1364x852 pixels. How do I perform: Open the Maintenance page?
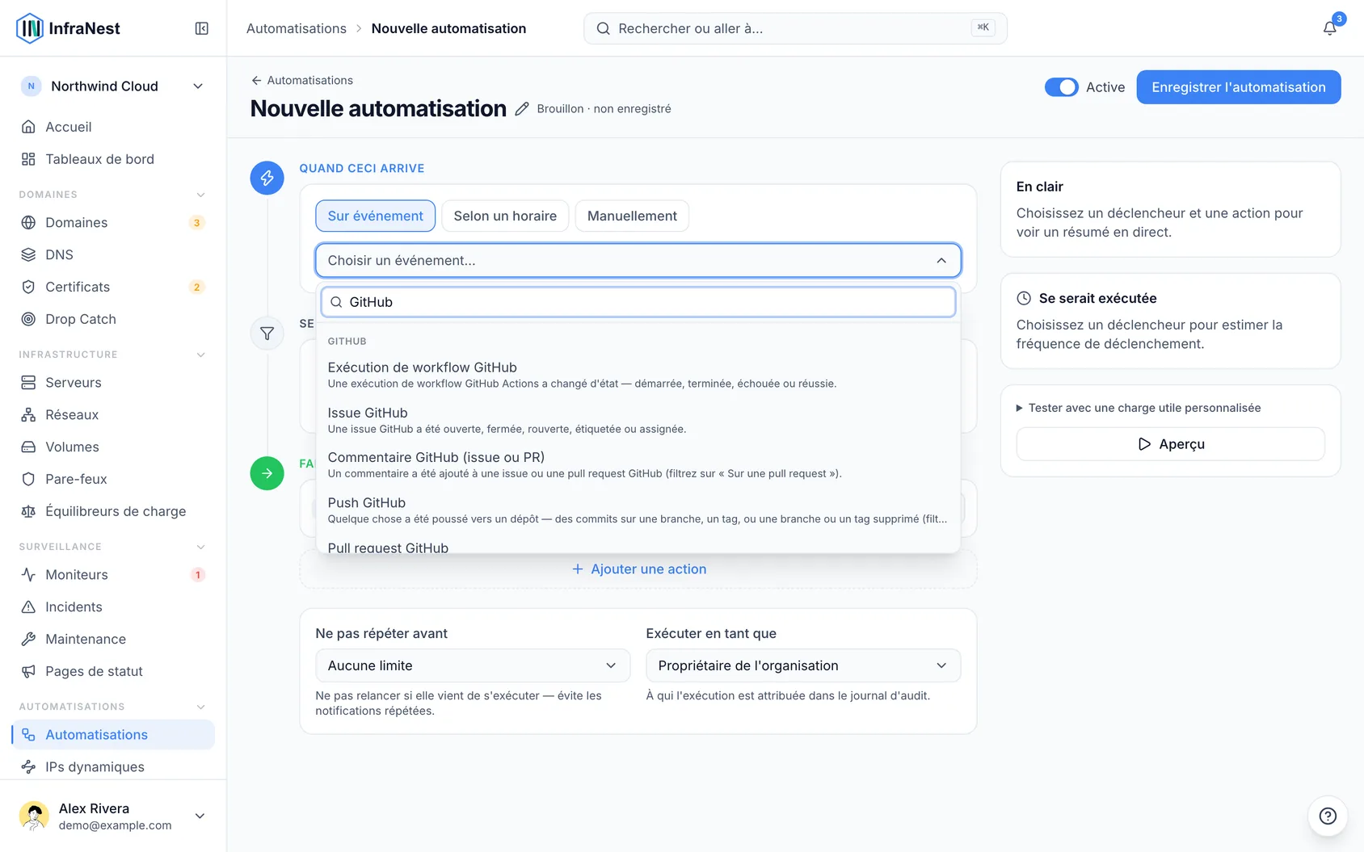(x=113, y=639)
